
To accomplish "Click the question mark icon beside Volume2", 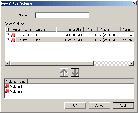I will (8, 40).
